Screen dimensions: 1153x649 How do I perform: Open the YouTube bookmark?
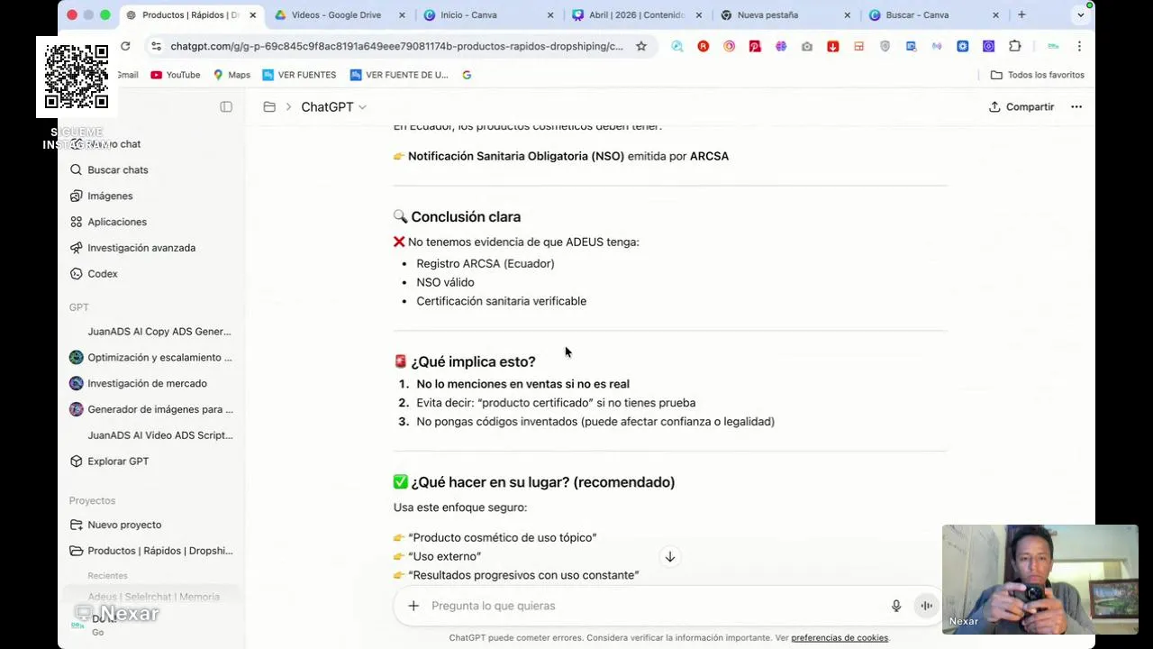coord(175,75)
